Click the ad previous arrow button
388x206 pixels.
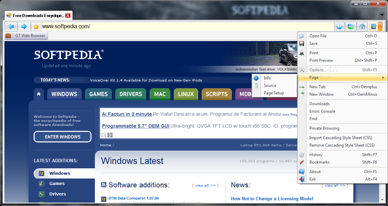104,135
